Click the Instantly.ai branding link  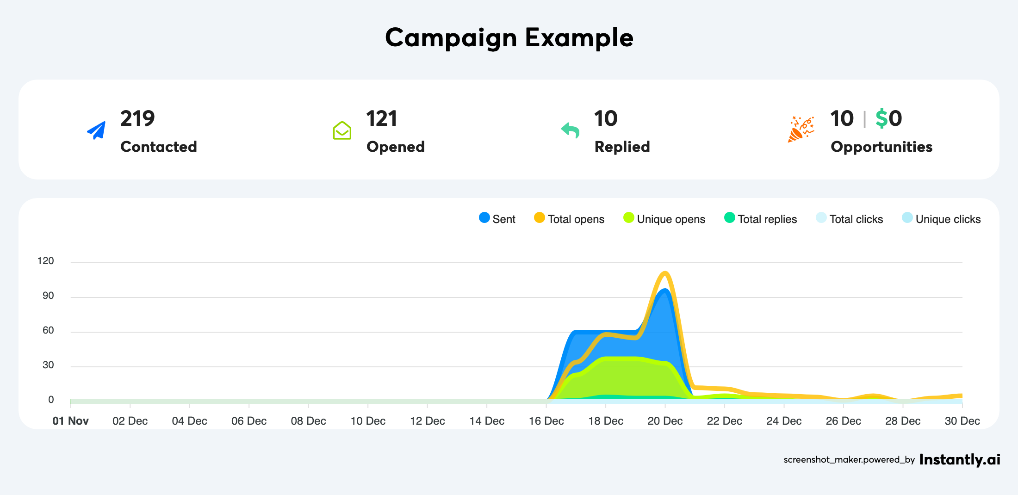point(959,459)
